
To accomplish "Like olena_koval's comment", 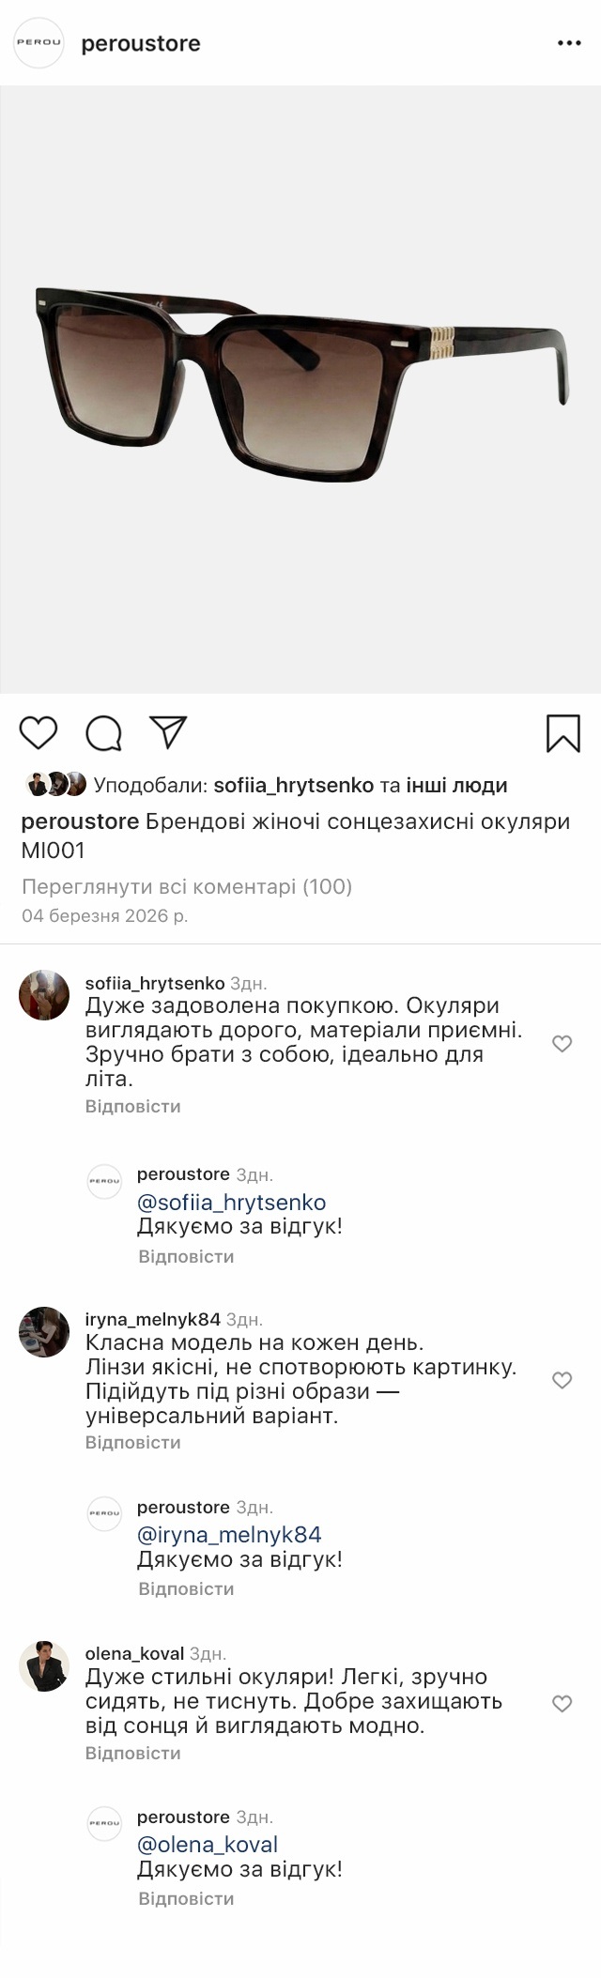I will (562, 1704).
